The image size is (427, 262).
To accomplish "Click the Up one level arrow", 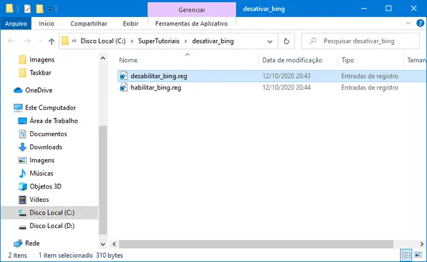I will tap(51, 41).
